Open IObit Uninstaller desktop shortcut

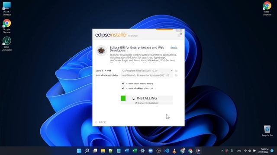[7, 44]
